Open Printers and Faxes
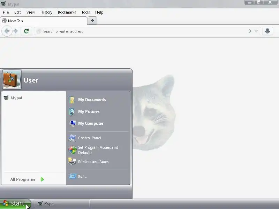 [98, 162]
